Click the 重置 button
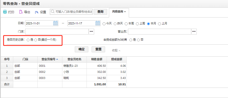This screenshot has height=98, width=228. (x=98, y=49)
